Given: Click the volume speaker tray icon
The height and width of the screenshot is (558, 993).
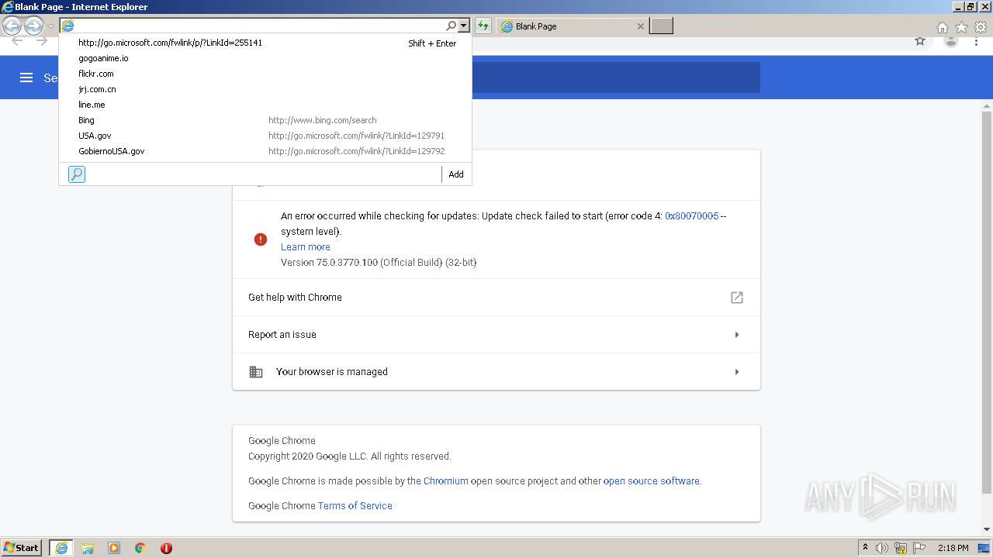Looking at the screenshot, I should (x=882, y=548).
